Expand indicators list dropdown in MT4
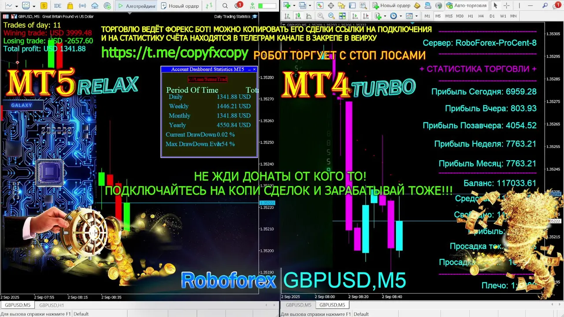Image resolution: width=564 pixels, height=317 pixels. pos(385,16)
